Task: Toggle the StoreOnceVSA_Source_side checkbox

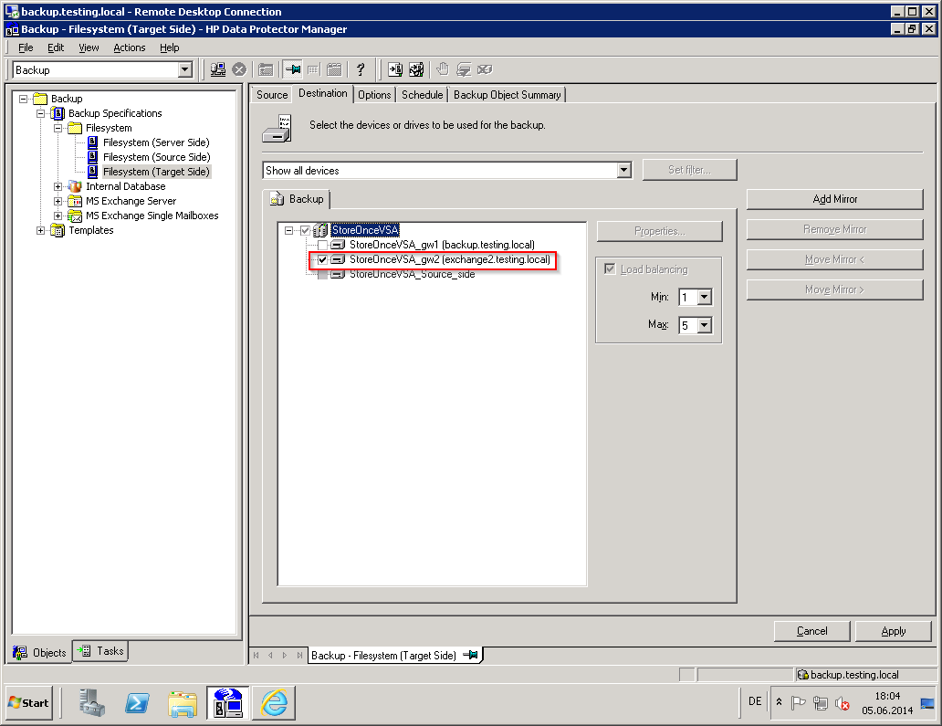Action: [322, 274]
